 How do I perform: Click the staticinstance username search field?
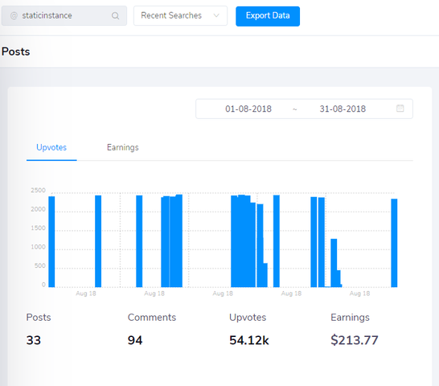[x=64, y=16]
